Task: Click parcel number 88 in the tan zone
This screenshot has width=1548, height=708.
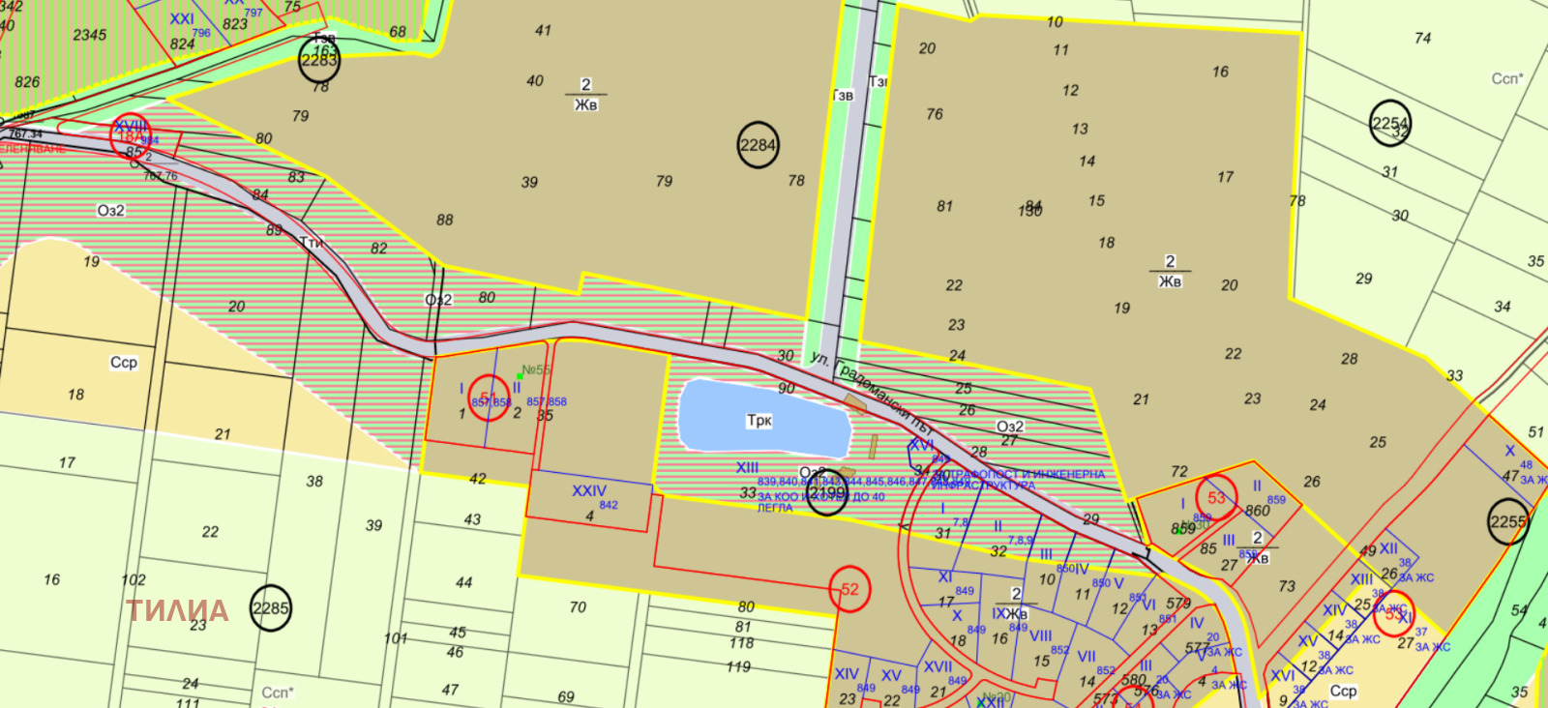Action: pyautogui.click(x=444, y=220)
